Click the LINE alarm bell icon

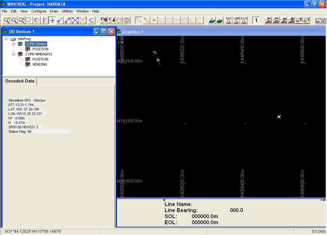[236, 20]
